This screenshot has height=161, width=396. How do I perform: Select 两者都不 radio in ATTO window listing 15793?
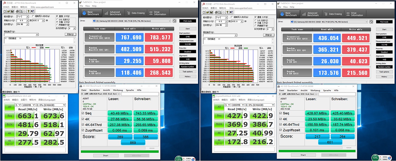256,26
